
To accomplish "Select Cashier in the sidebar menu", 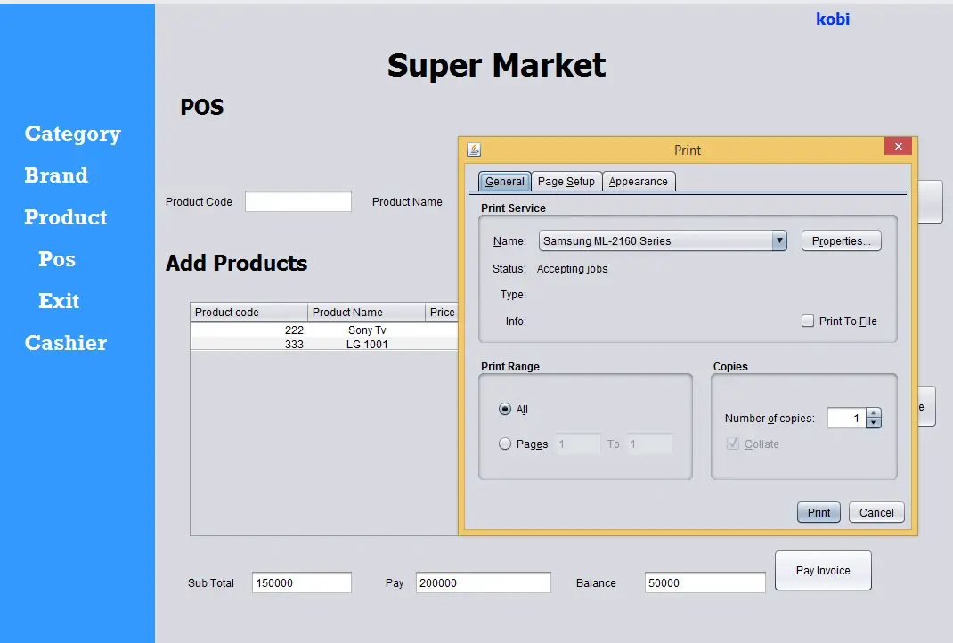I will tap(66, 343).
